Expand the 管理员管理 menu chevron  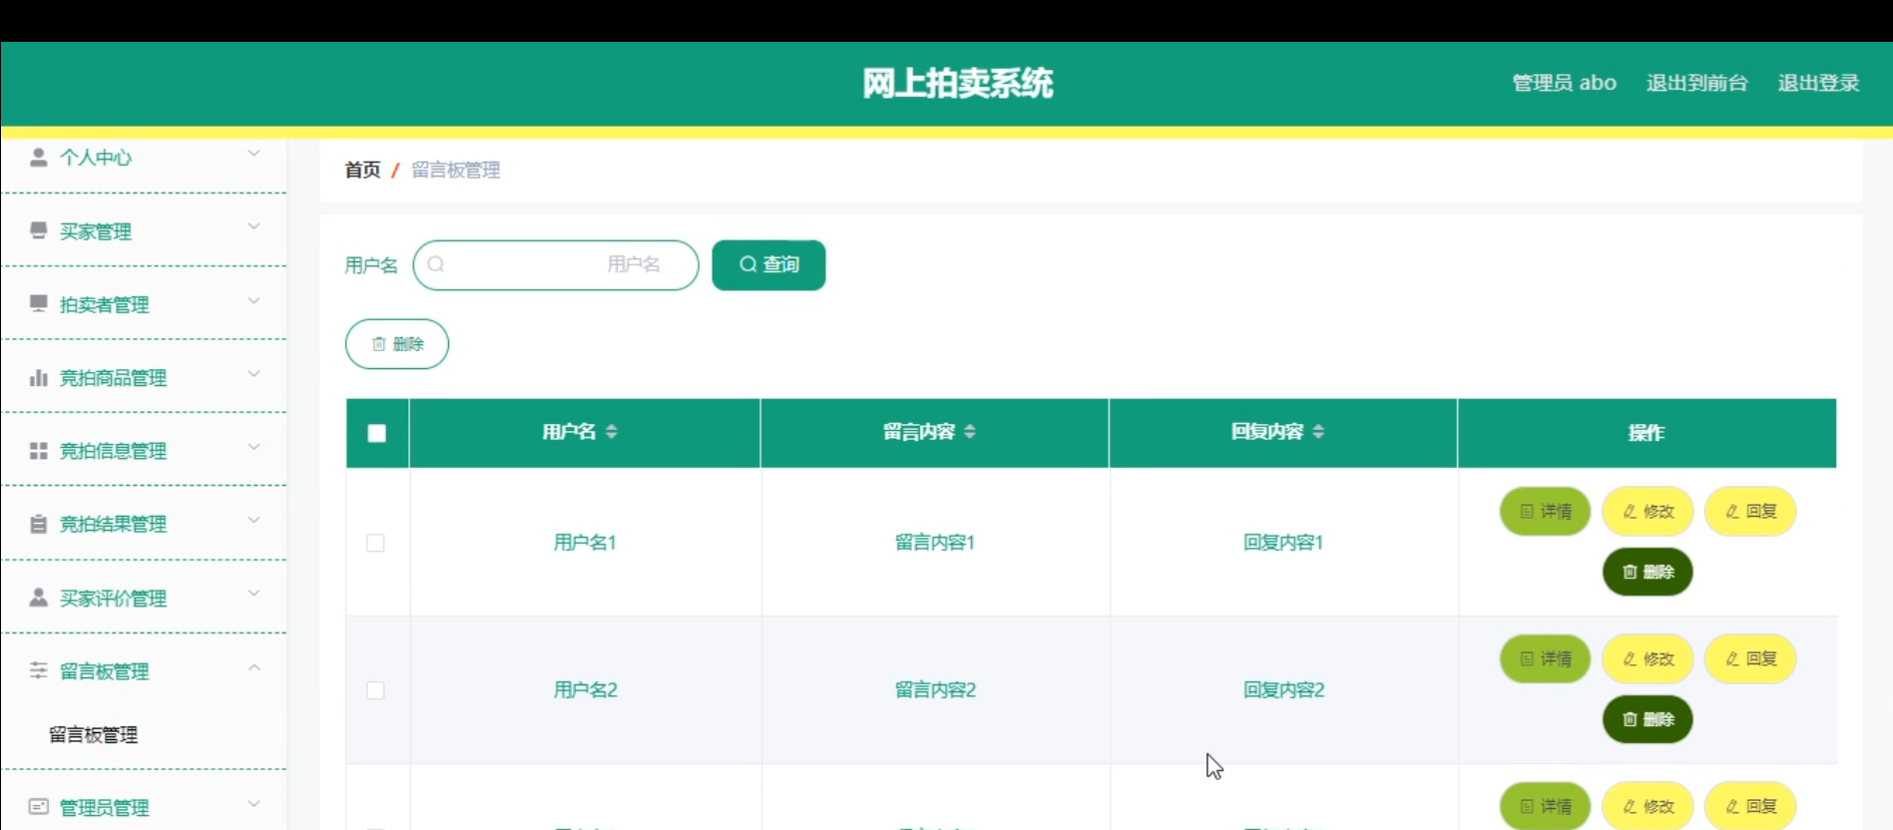click(x=253, y=804)
